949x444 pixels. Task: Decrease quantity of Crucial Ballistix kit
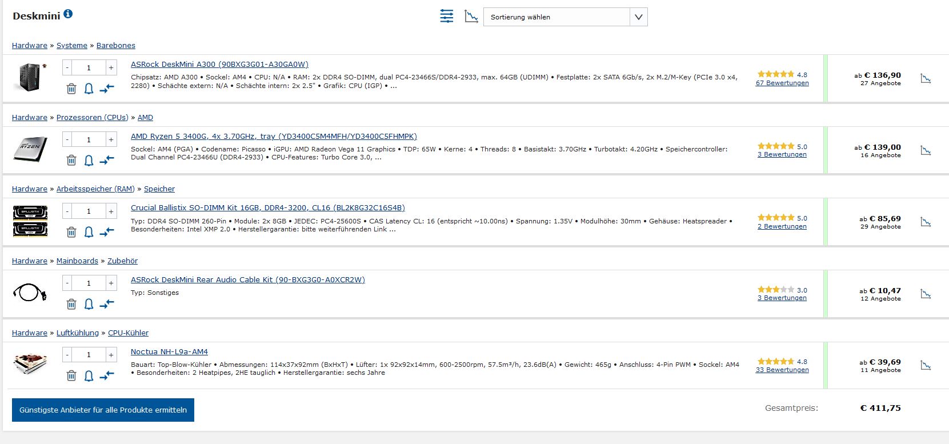pyautogui.click(x=67, y=211)
